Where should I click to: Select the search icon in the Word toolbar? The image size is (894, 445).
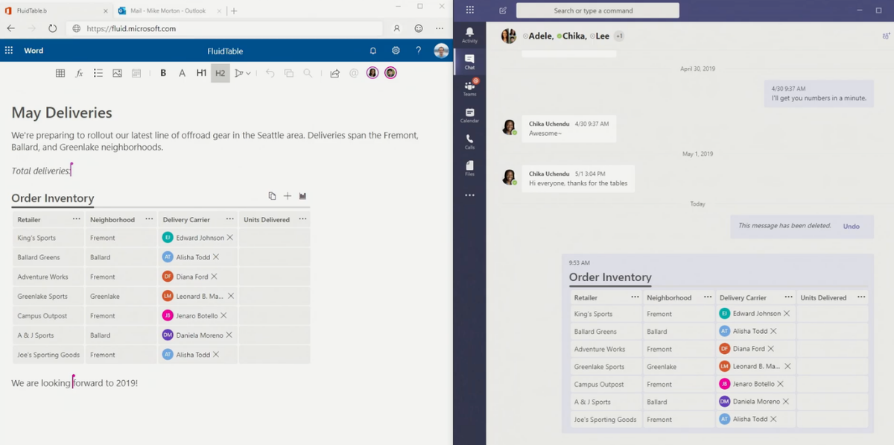pos(306,72)
